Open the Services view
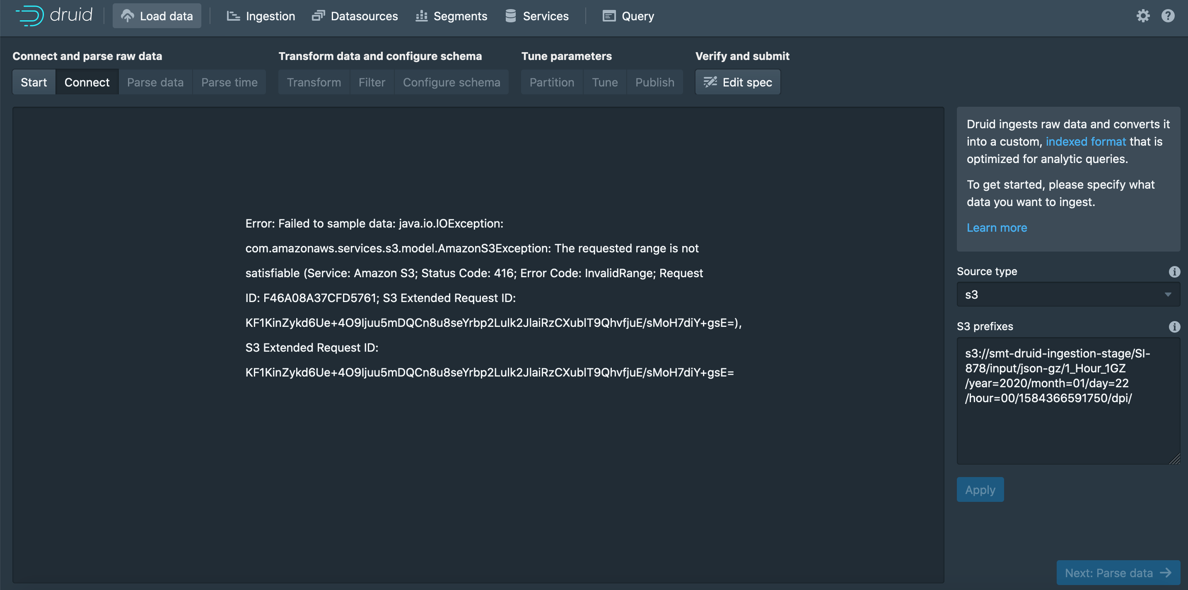 tap(537, 16)
